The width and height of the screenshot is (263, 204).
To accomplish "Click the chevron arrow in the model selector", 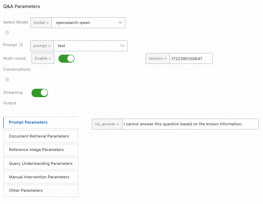I will pos(120,22).
